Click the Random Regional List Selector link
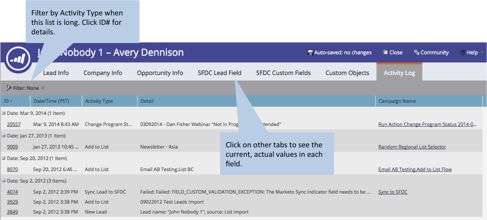The image size is (487, 220). 412,147
